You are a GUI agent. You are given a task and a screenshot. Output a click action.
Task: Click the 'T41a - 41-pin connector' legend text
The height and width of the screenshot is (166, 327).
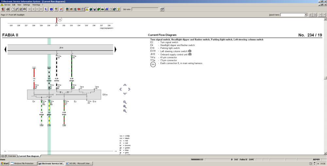click(163, 58)
